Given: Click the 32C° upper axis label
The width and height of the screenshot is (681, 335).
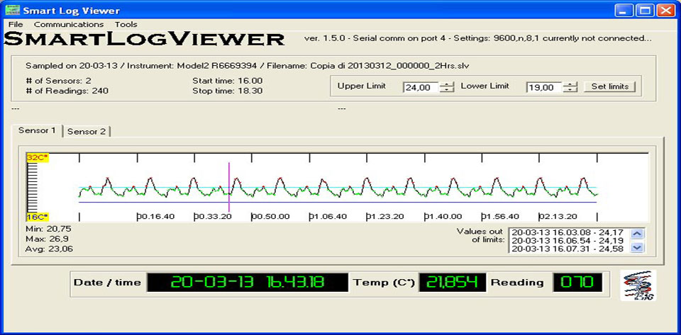Looking at the screenshot, I should [x=38, y=157].
